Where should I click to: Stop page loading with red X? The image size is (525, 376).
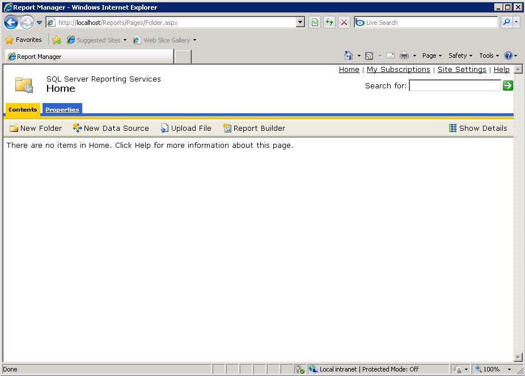(344, 23)
